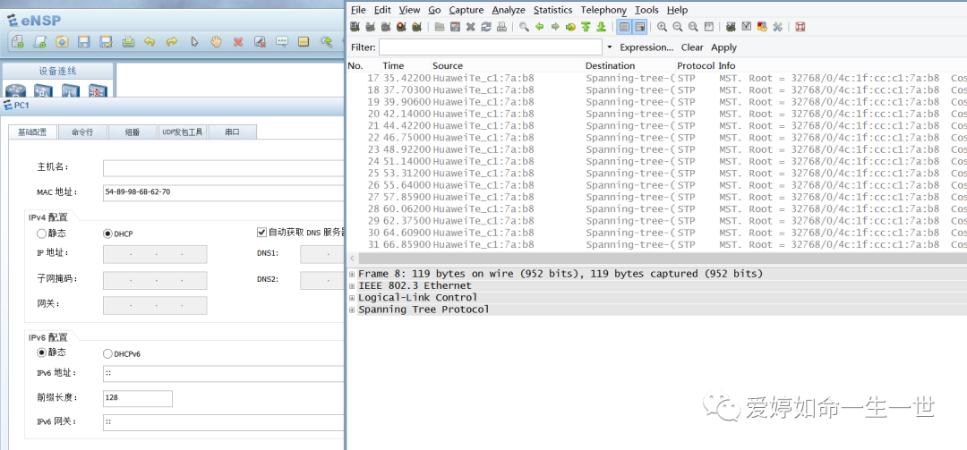Click the Apply filter button
This screenshot has width=967, height=450.
click(724, 47)
